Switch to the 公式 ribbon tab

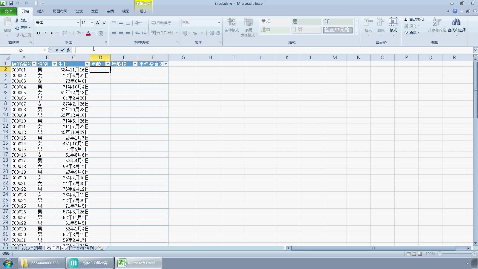(79, 11)
